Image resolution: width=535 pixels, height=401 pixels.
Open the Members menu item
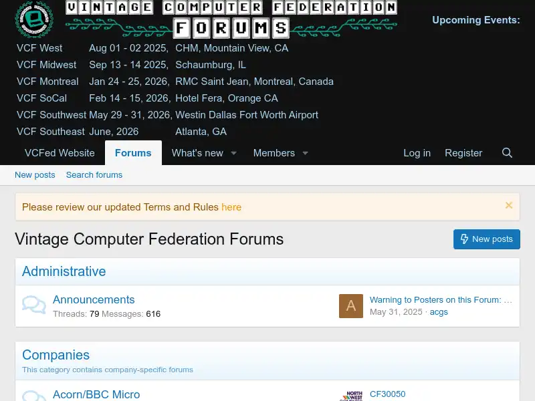274,153
